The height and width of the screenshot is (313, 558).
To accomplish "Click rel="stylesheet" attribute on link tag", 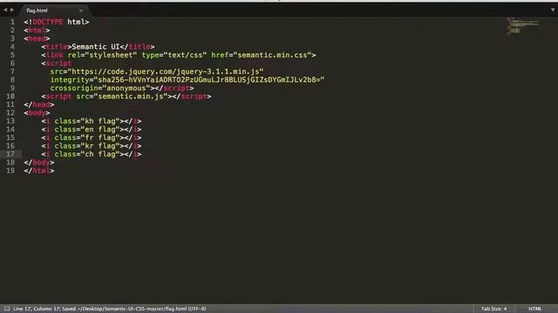I will (102, 55).
